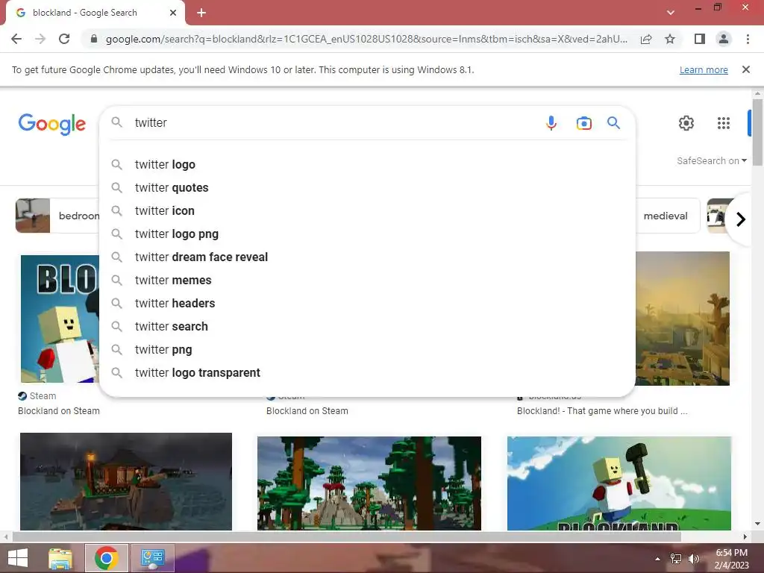Image resolution: width=764 pixels, height=573 pixels.
Task: Select suggestion twitter quotes
Action: [x=367, y=187]
